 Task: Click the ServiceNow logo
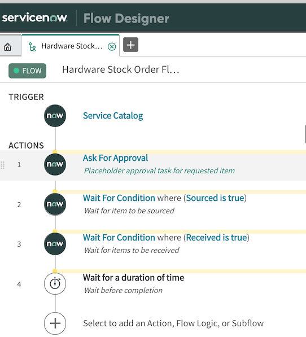pyautogui.click(x=34, y=17)
